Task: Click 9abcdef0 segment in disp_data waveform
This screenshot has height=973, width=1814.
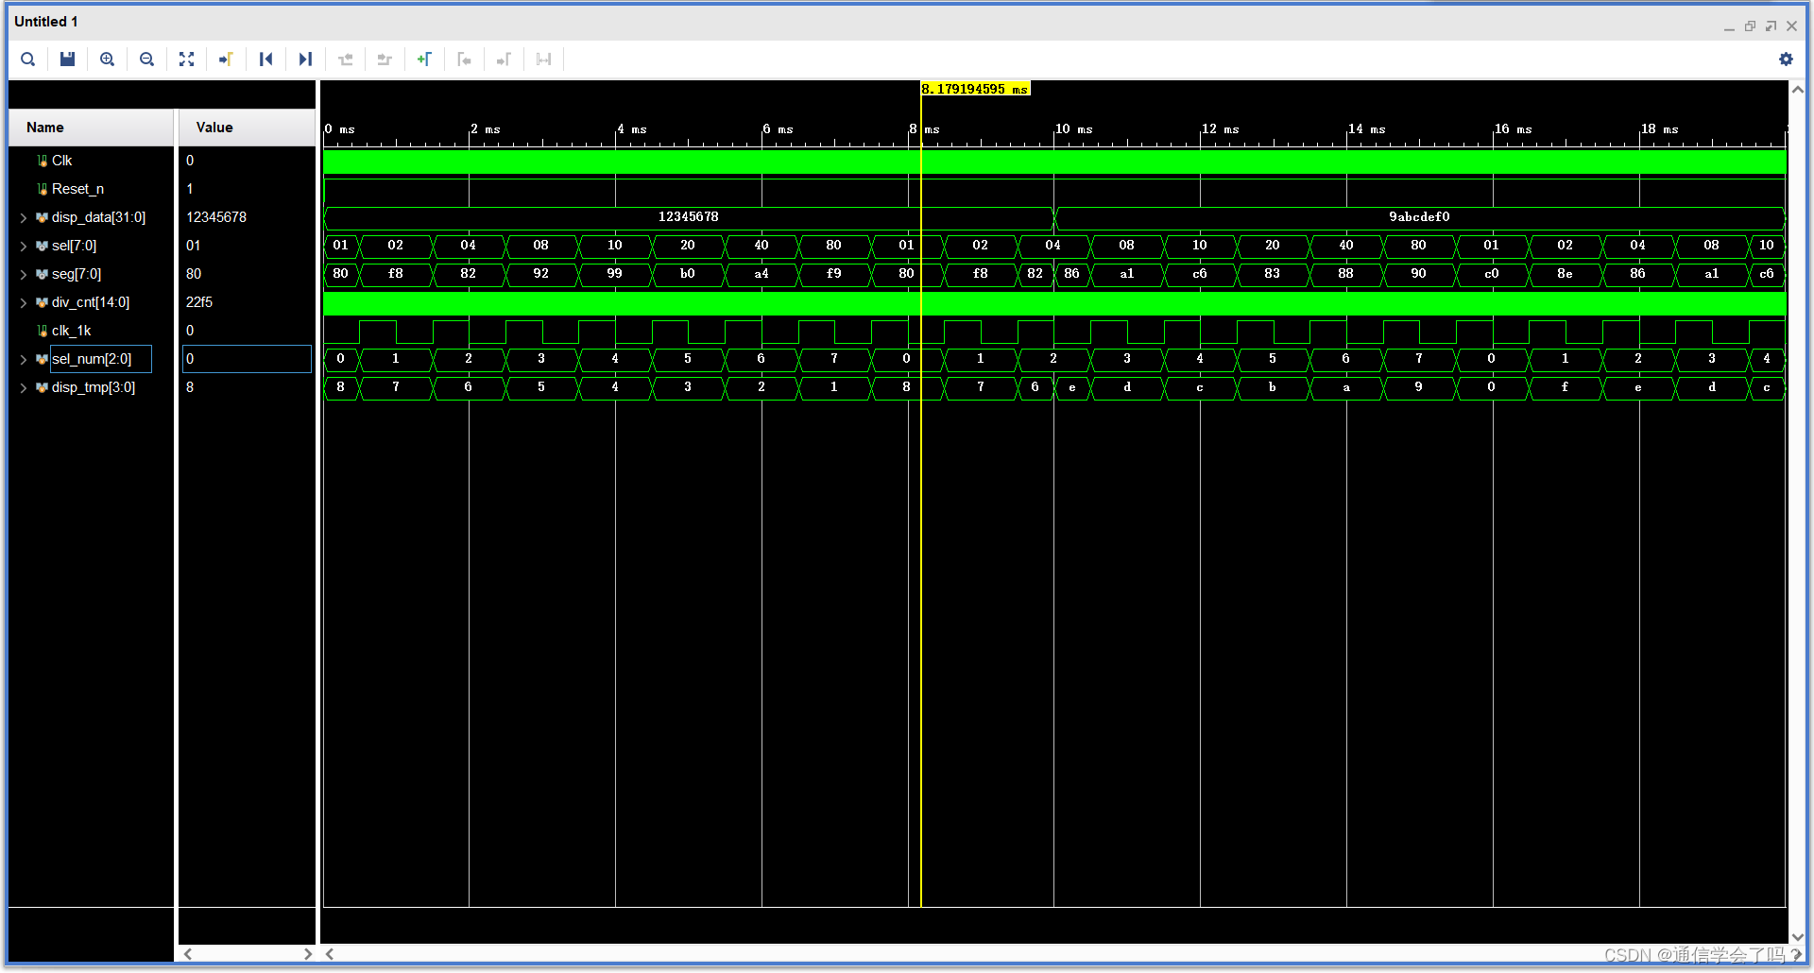Action: (1419, 217)
